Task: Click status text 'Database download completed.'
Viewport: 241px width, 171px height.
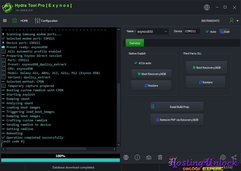Action: 73,167
